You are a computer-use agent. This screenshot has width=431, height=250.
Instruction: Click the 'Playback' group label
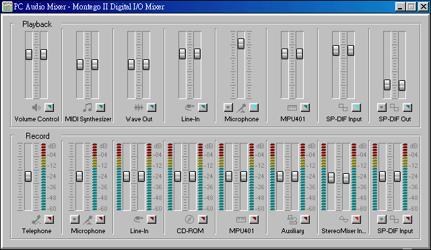click(x=37, y=24)
